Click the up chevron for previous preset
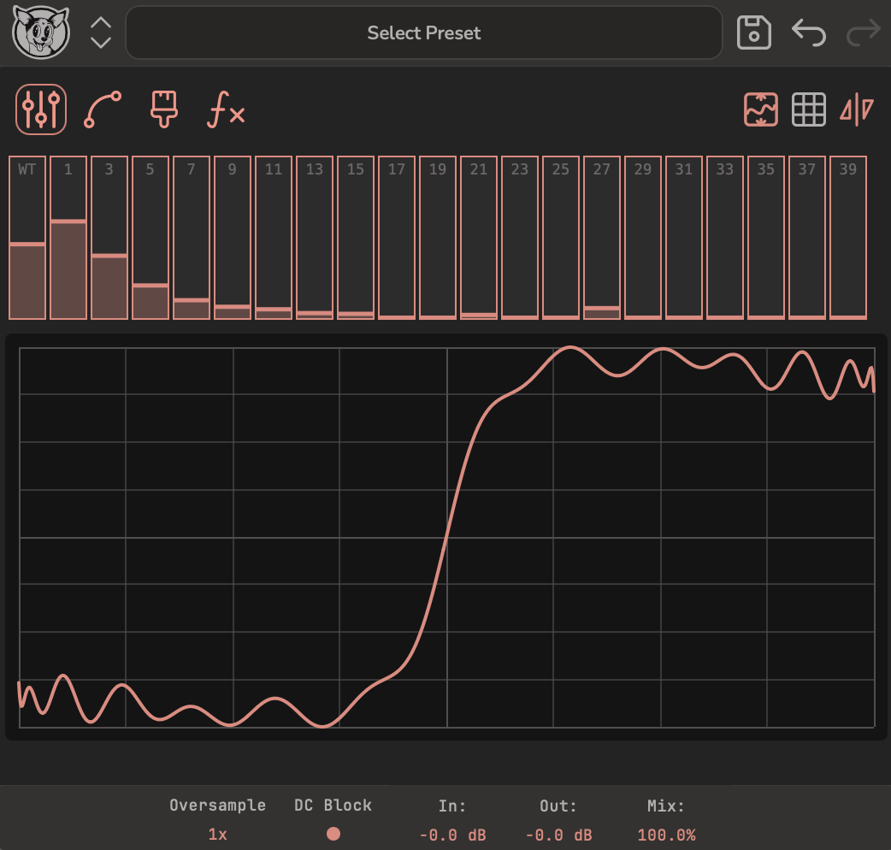Viewport: 891px width, 850px height. (99, 22)
